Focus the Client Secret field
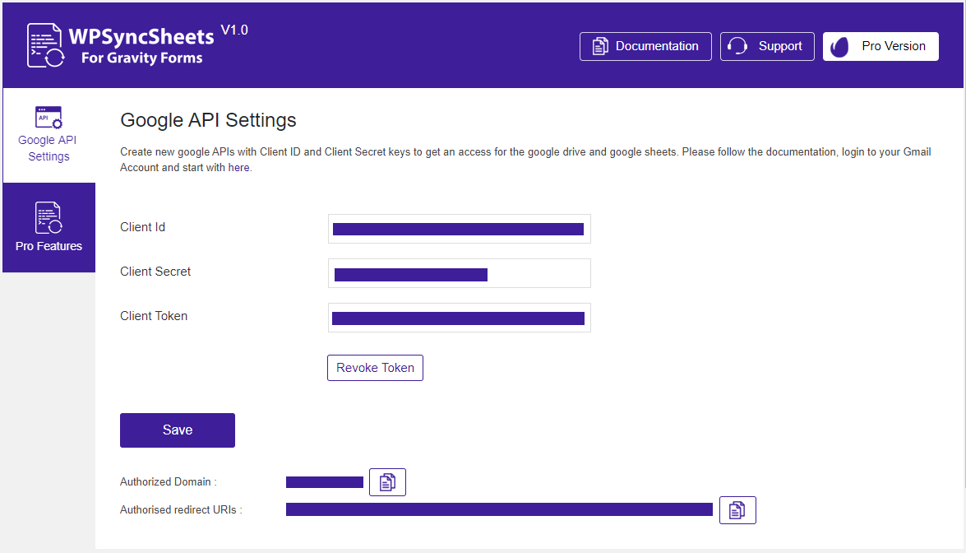Viewport: 966px width, 553px height. coord(459,273)
